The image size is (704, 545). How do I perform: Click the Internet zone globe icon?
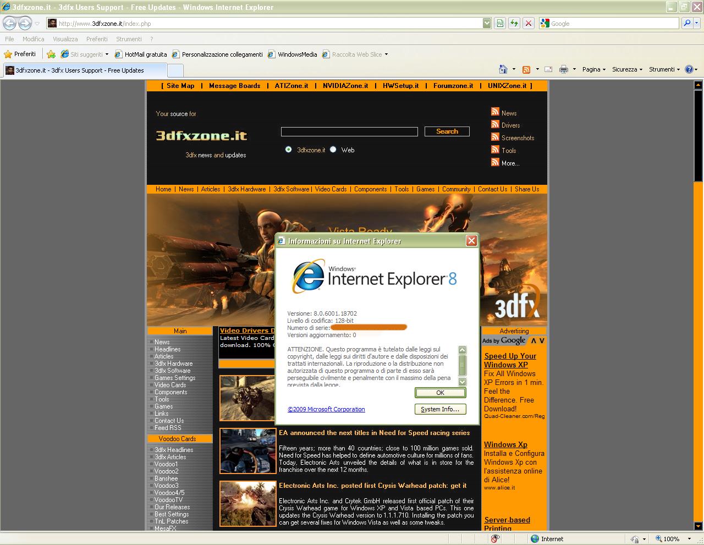coord(535,539)
